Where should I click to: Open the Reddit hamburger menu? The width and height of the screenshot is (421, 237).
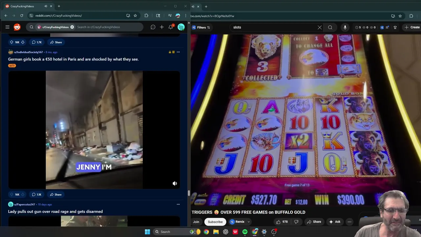[x=7, y=27]
